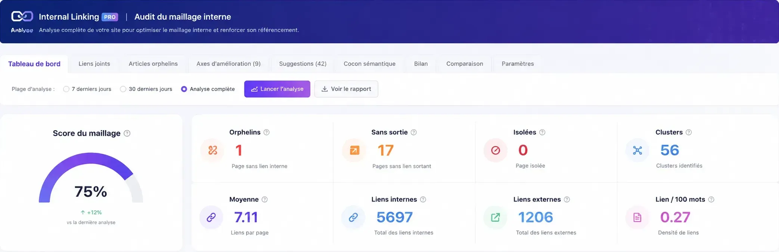779x252 pixels.
Task: Click the 'Total des liens internes' caption
Action: 404,233
